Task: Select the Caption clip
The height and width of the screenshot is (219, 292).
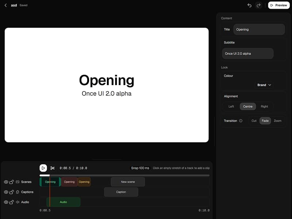Action: [121, 192]
